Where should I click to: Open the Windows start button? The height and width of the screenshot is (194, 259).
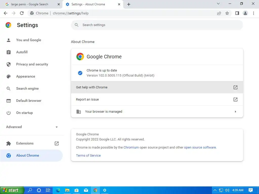click(12, 190)
